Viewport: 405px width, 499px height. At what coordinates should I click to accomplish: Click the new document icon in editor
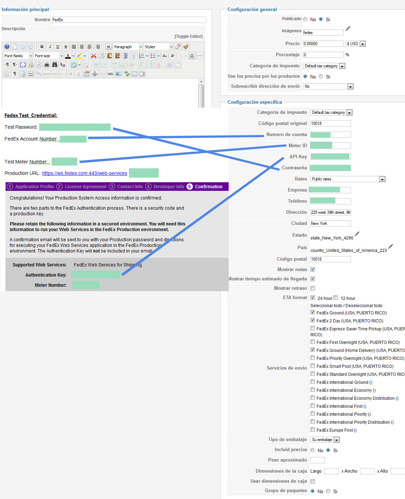point(15,46)
